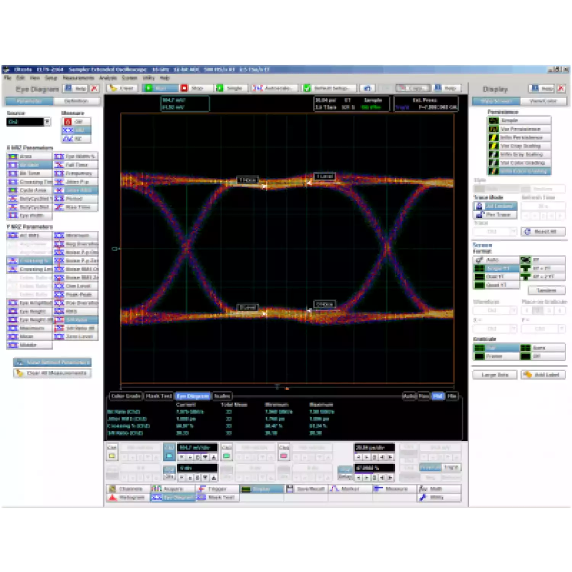Choose Infinite Persistence display mode
The image size is (572, 572).
[x=519, y=137]
